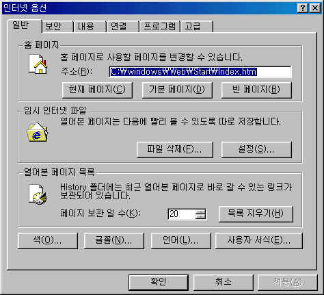
Task: Open temporary files 설정(S) button
Action: coord(256,149)
